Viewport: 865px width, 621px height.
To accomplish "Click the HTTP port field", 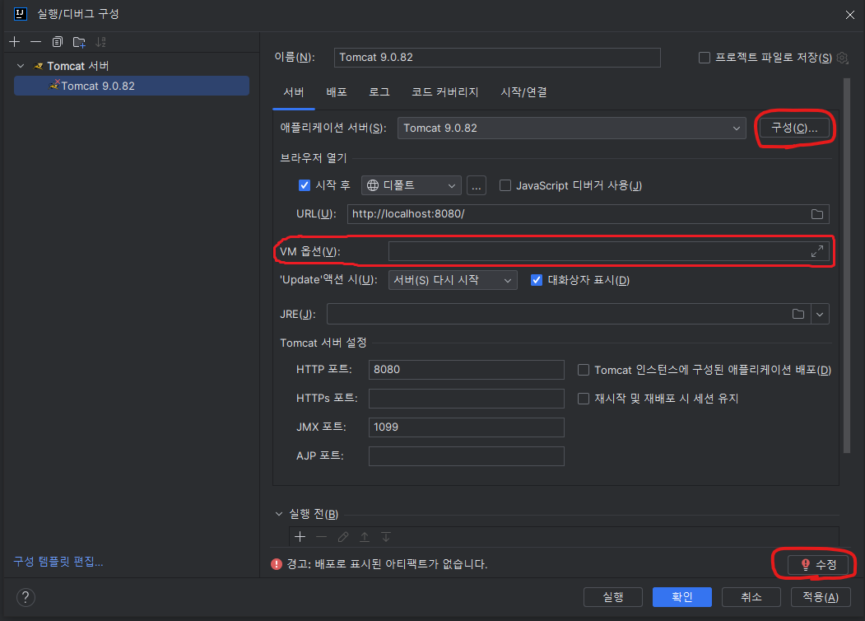I will [466, 370].
